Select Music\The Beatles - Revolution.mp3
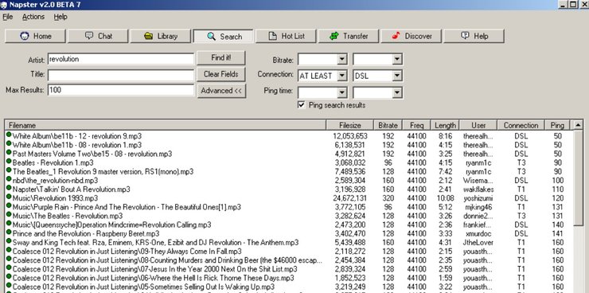This screenshot has width=589, height=293. click(68, 216)
